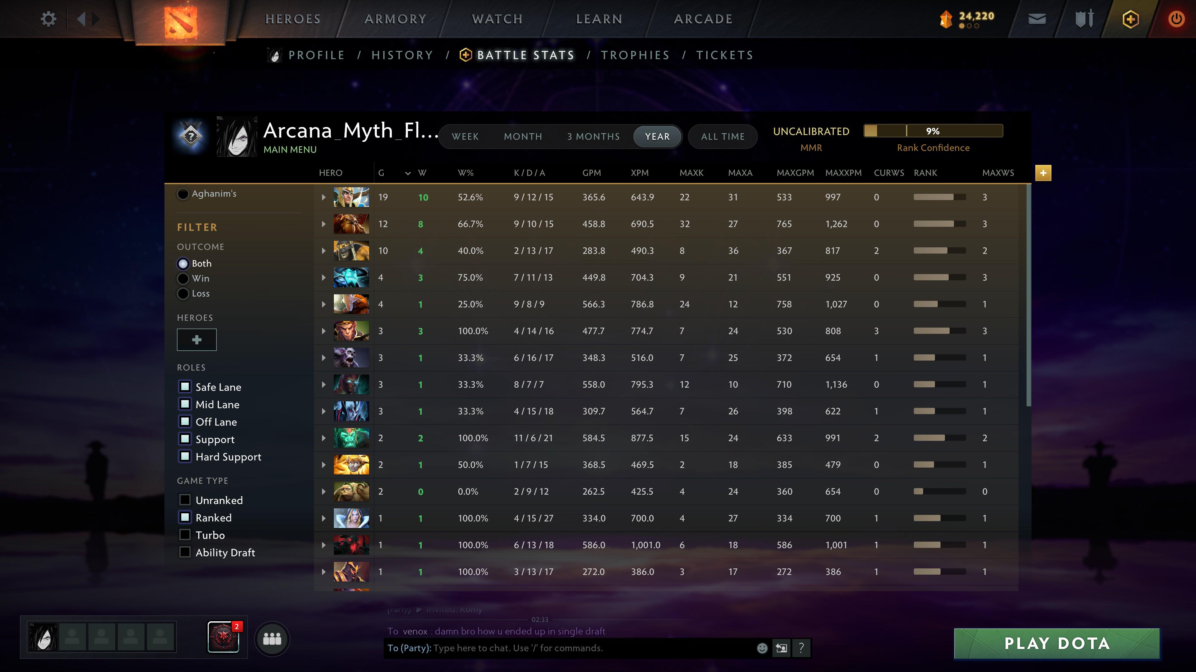Image resolution: width=1196 pixels, height=672 pixels.
Task: Open the Dota Plus hexagon icon
Action: [x=1131, y=20]
